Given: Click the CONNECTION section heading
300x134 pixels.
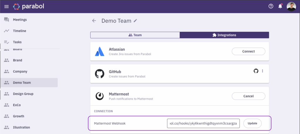Looking at the screenshot, I should point(103,111).
